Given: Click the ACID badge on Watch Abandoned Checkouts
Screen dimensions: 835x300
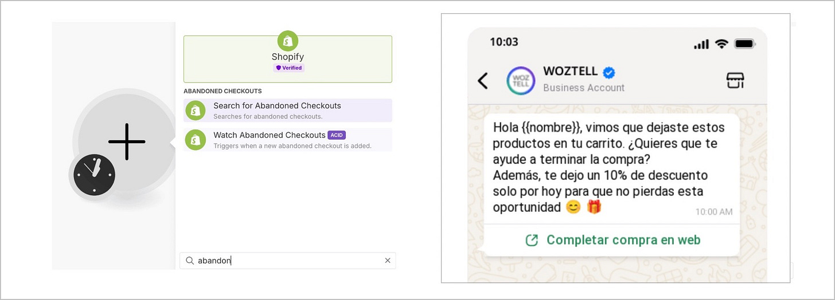Looking at the screenshot, I should coord(337,135).
